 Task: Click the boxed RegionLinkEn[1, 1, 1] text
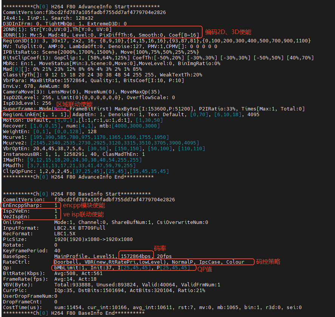[x=36, y=114]
